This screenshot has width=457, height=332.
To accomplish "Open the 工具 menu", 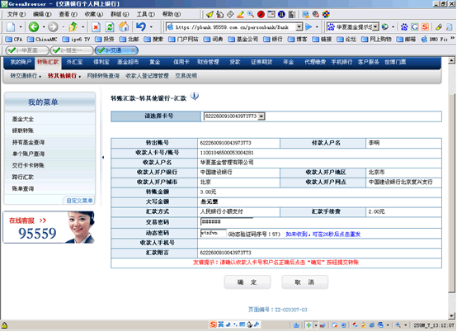I will coord(146,14).
